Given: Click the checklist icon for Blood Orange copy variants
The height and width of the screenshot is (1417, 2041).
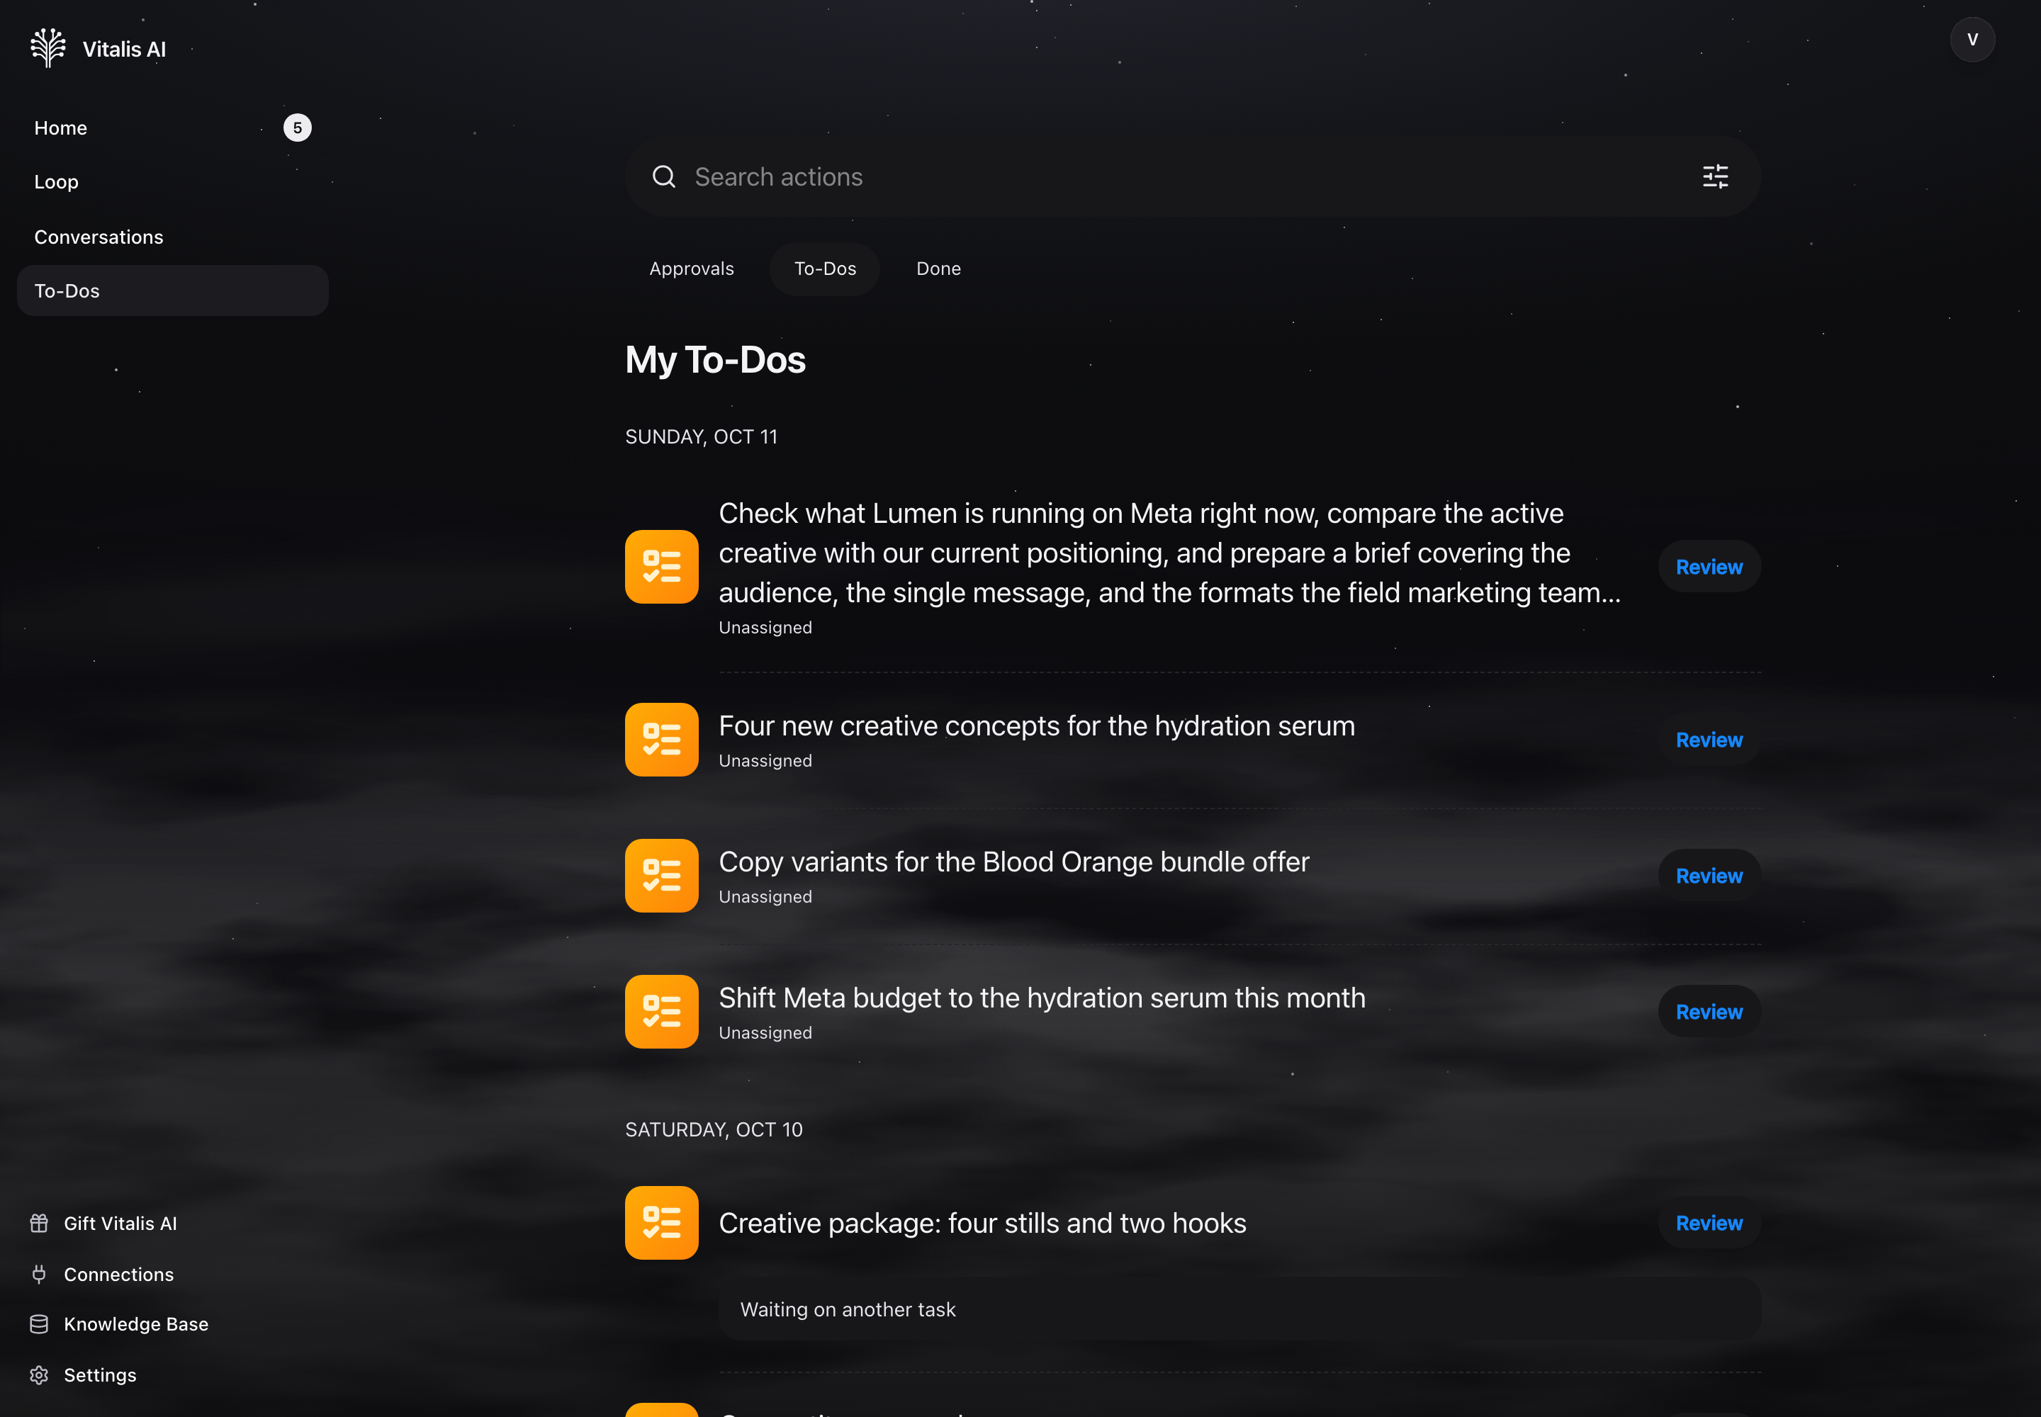Looking at the screenshot, I should point(662,876).
